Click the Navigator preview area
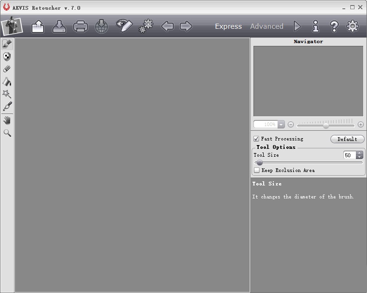The image size is (367, 293). coord(308,81)
